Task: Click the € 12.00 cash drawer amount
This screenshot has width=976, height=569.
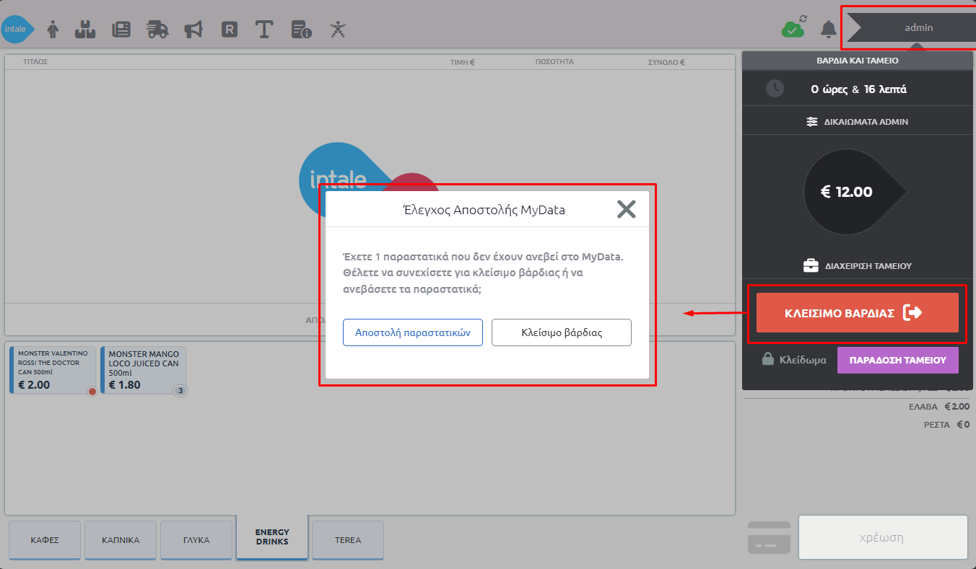Action: (x=847, y=192)
